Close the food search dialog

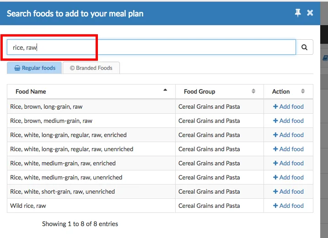click(x=310, y=13)
